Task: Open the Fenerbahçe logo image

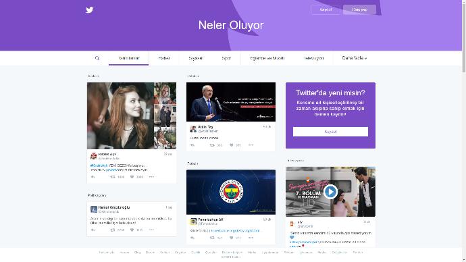Action: coord(231,192)
